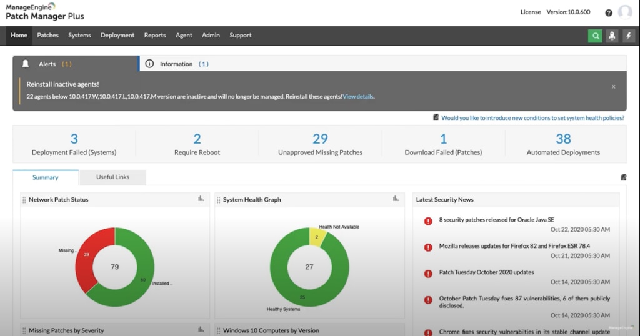Viewport: 640px width, 336px height.
Task: Grab the Network Patch Status drag handle
Action: pyautogui.click(x=24, y=200)
